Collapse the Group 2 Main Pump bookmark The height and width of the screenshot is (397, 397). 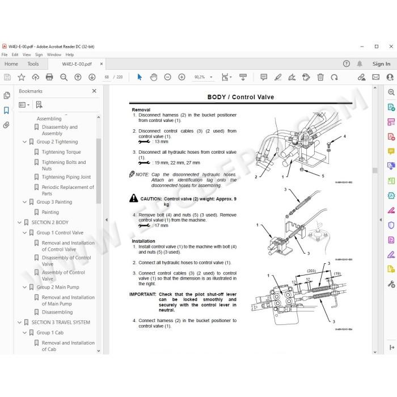click(x=24, y=287)
